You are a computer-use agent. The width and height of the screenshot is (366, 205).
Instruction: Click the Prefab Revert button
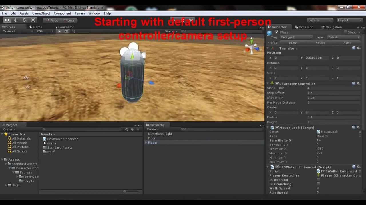click(320, 43)
